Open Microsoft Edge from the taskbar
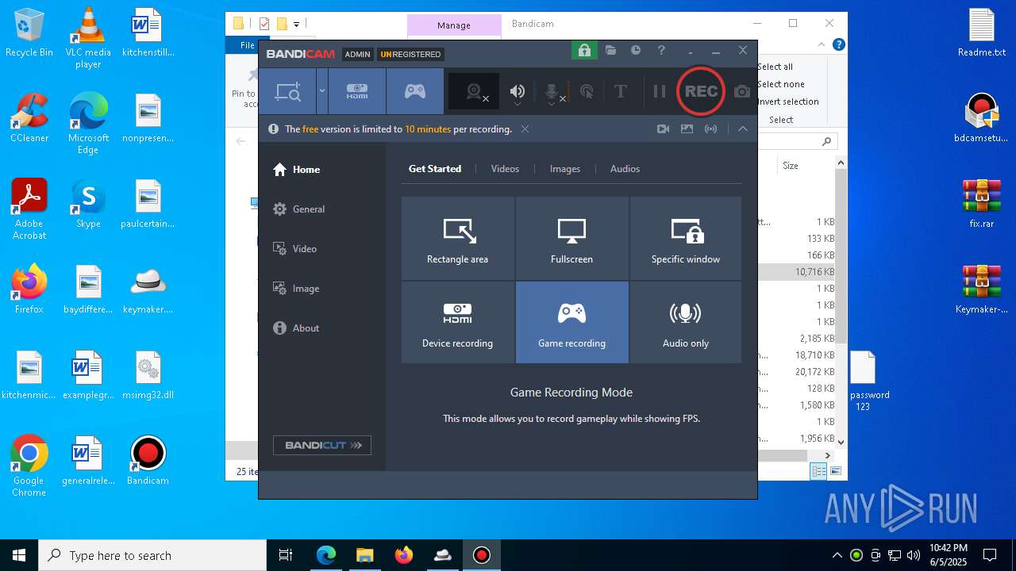Viewport: 1016px width, 571px height. (x=326, y=555)
